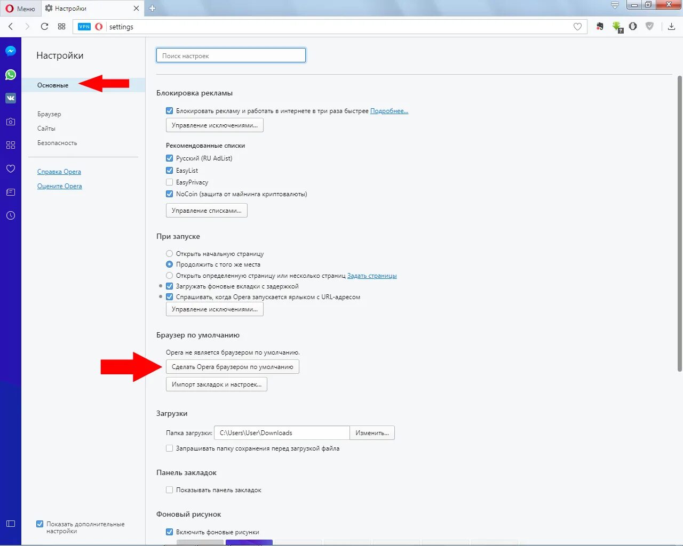Open the tab menu icon in title bar
Image resolution: width=683 pixels, height=546 pixels.
[615, 5]
